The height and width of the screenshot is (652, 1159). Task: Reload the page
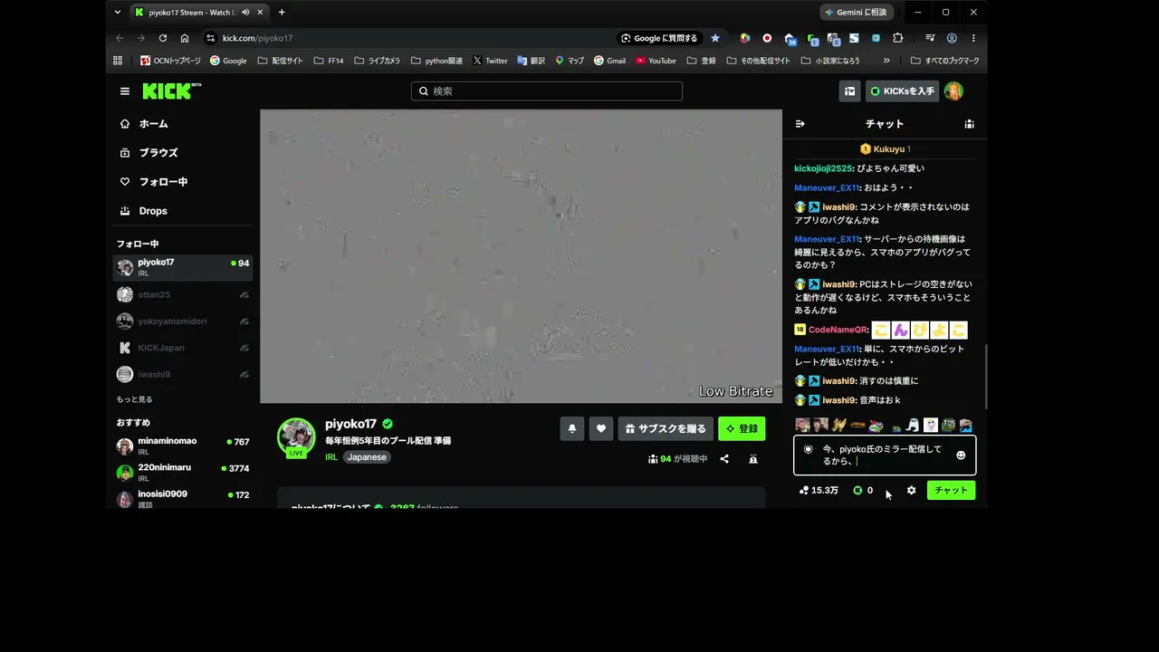[x=163, y=38]
